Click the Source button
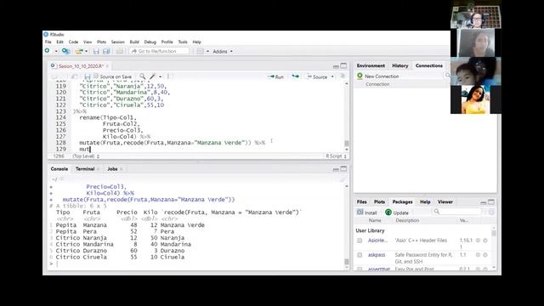The width and height of the screenshot is (544, 306). click(317, 76)
